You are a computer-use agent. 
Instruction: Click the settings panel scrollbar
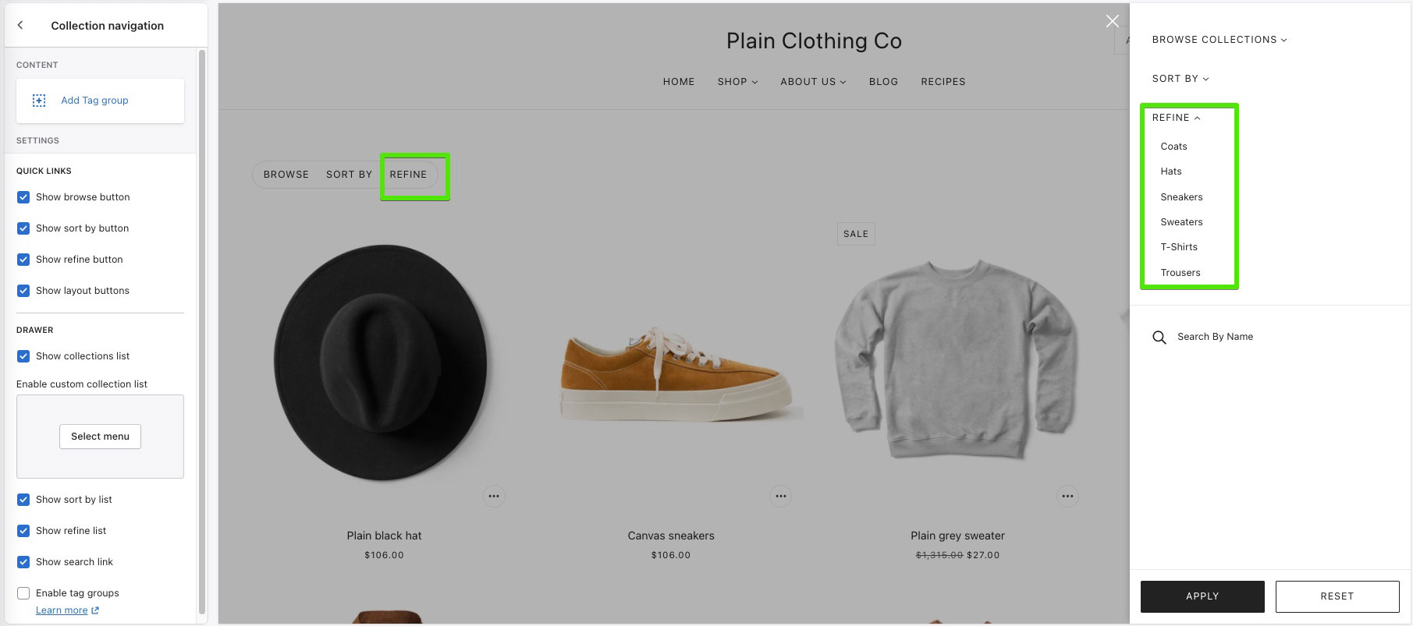pyautogui.click(x=202, y=331)
